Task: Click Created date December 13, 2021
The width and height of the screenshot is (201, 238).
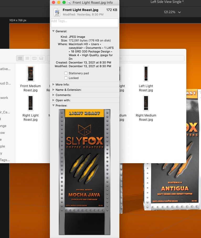Action: 90,62
